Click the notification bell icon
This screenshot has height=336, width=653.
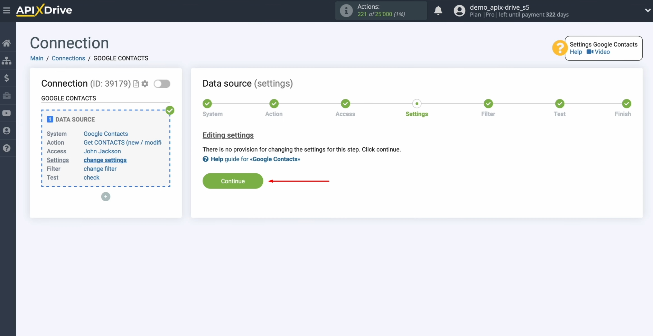tap(438, 10)
